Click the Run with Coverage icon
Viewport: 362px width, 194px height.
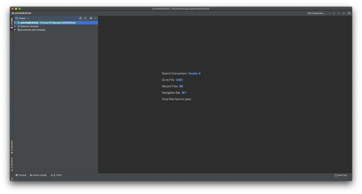pyautogui.click(x=339, y=13)
